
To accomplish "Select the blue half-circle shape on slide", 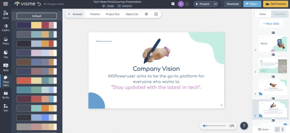I will point(96,101).
